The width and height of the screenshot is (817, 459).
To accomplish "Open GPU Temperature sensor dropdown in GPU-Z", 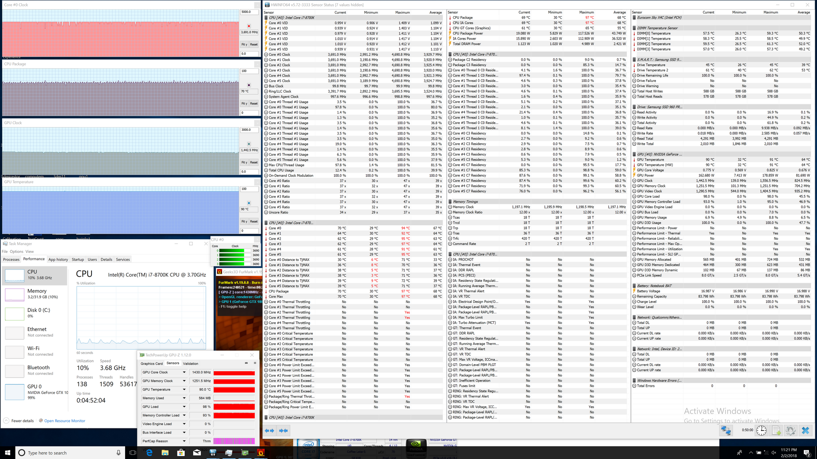I will click(184, 390).
